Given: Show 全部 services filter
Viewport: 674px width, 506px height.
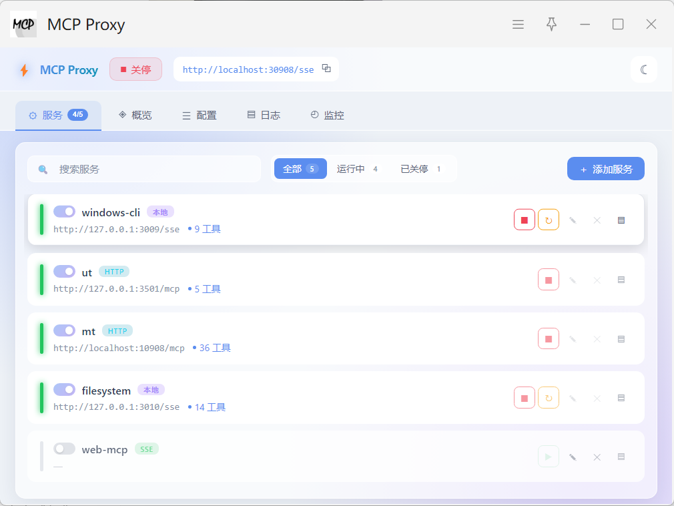Looking at the screenshot, I should pyautogui.click(x=300, y=168).
